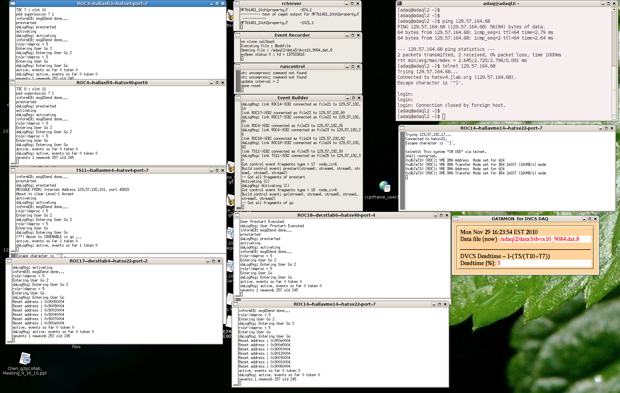
Task: Click 'Connection closed by foreign host.' line
Action: coord(461,105)
